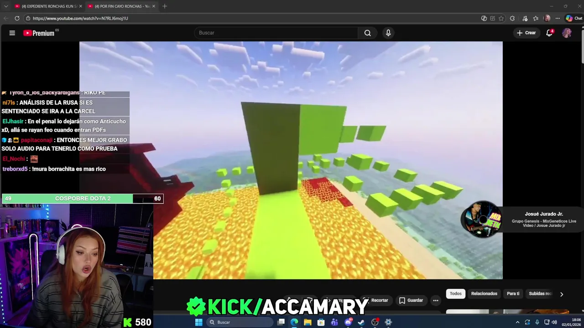Open the Copilot Chat button

point(574,18)
